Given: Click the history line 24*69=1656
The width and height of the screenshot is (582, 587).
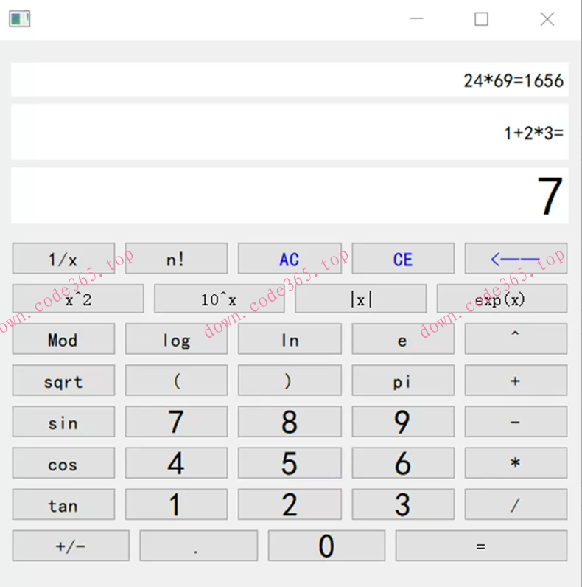Looking at the screenshot, I should [x=290, y=80].
